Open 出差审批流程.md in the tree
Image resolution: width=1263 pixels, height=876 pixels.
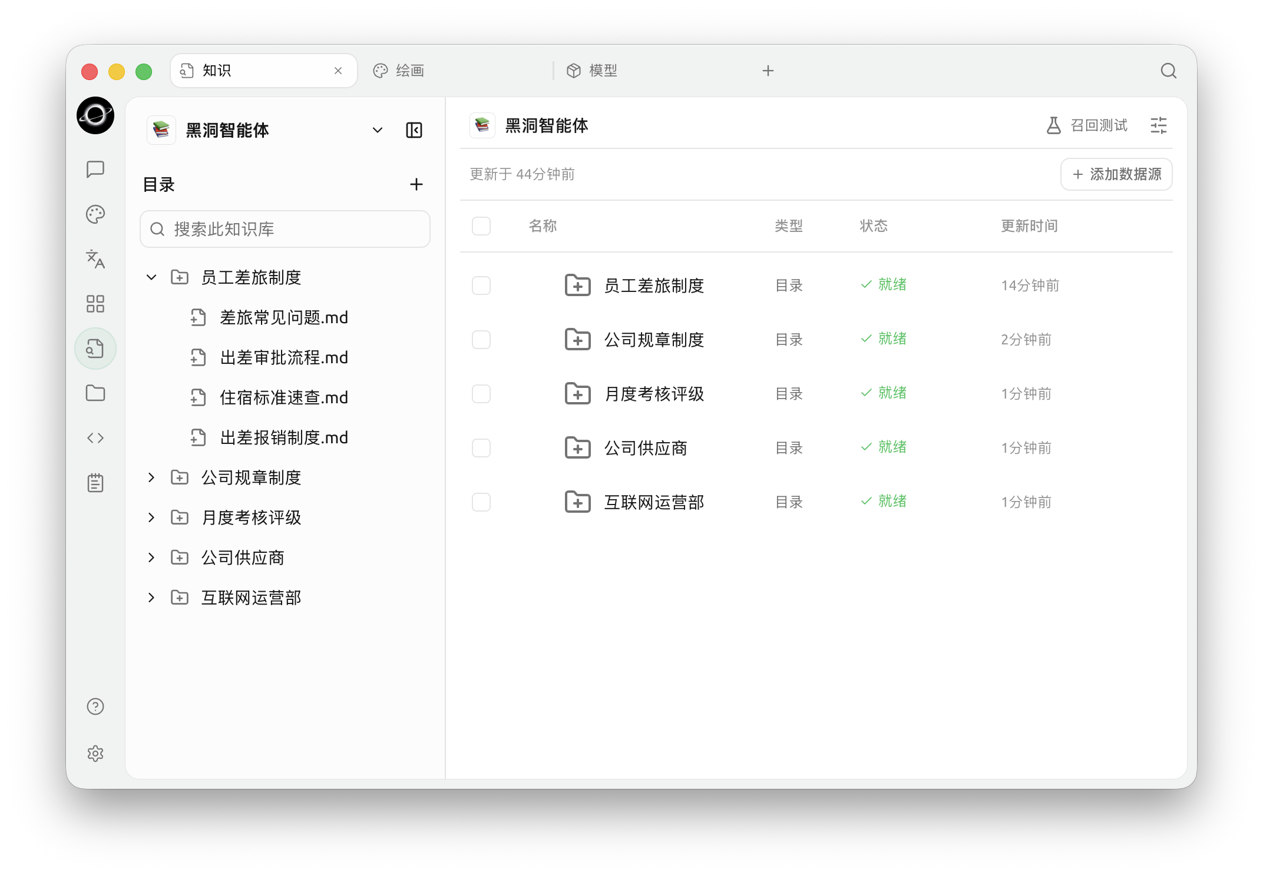click(x=284, y=357)
